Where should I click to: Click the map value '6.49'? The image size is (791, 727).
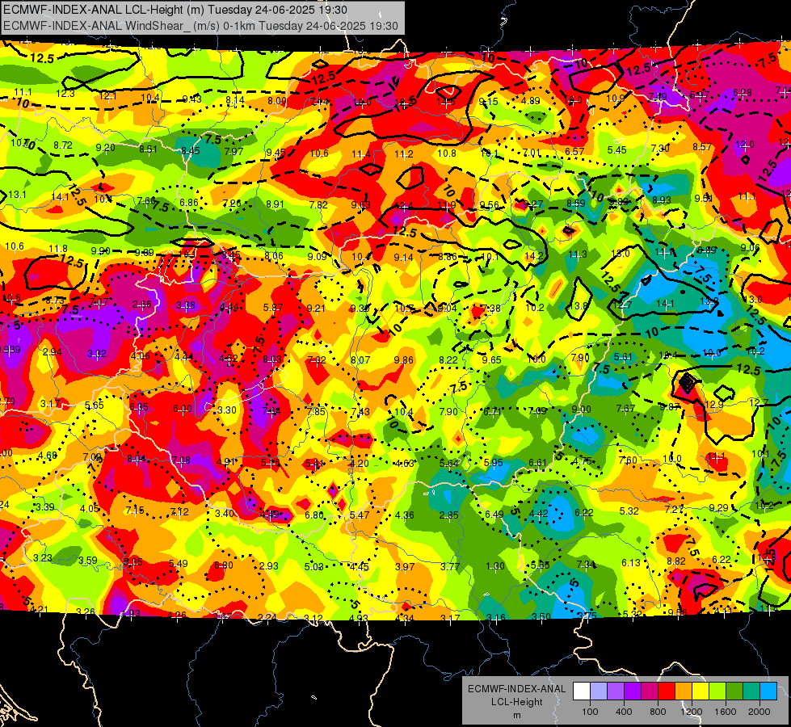click(x=494, y=514)
